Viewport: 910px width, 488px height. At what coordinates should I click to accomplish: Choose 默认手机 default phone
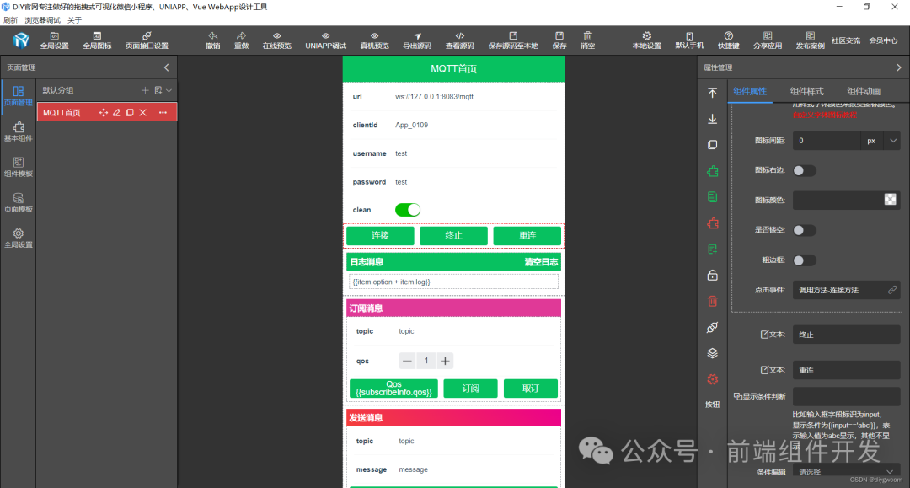(689, 40)
